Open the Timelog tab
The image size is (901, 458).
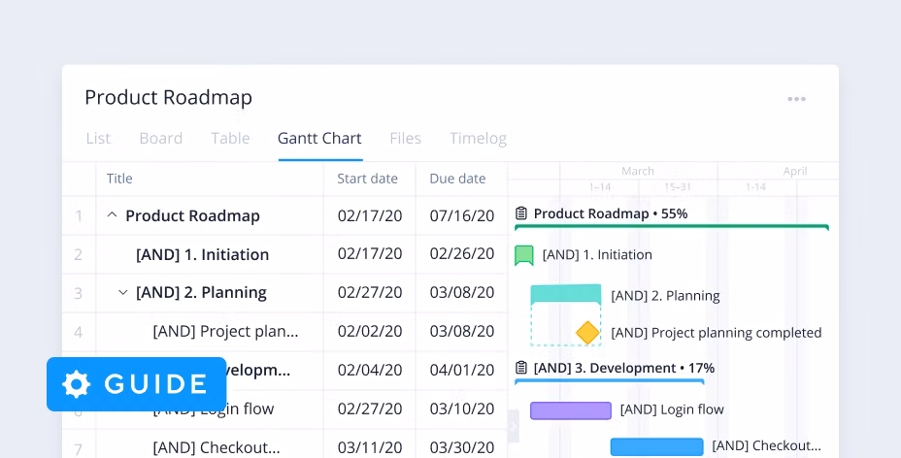478,138
